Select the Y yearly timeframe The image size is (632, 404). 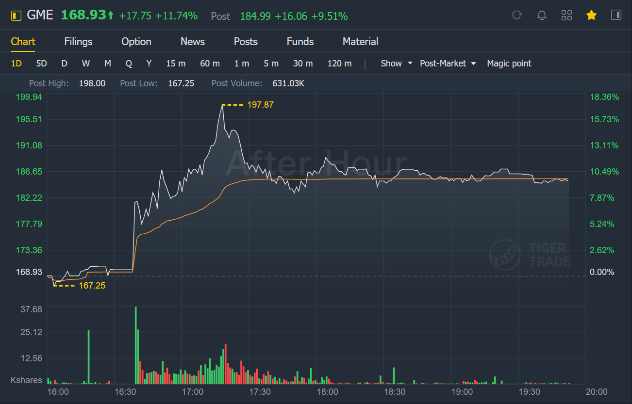point(149,64)
